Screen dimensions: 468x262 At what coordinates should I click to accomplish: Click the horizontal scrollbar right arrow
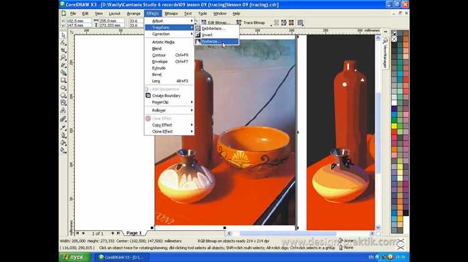pos(372,233)
